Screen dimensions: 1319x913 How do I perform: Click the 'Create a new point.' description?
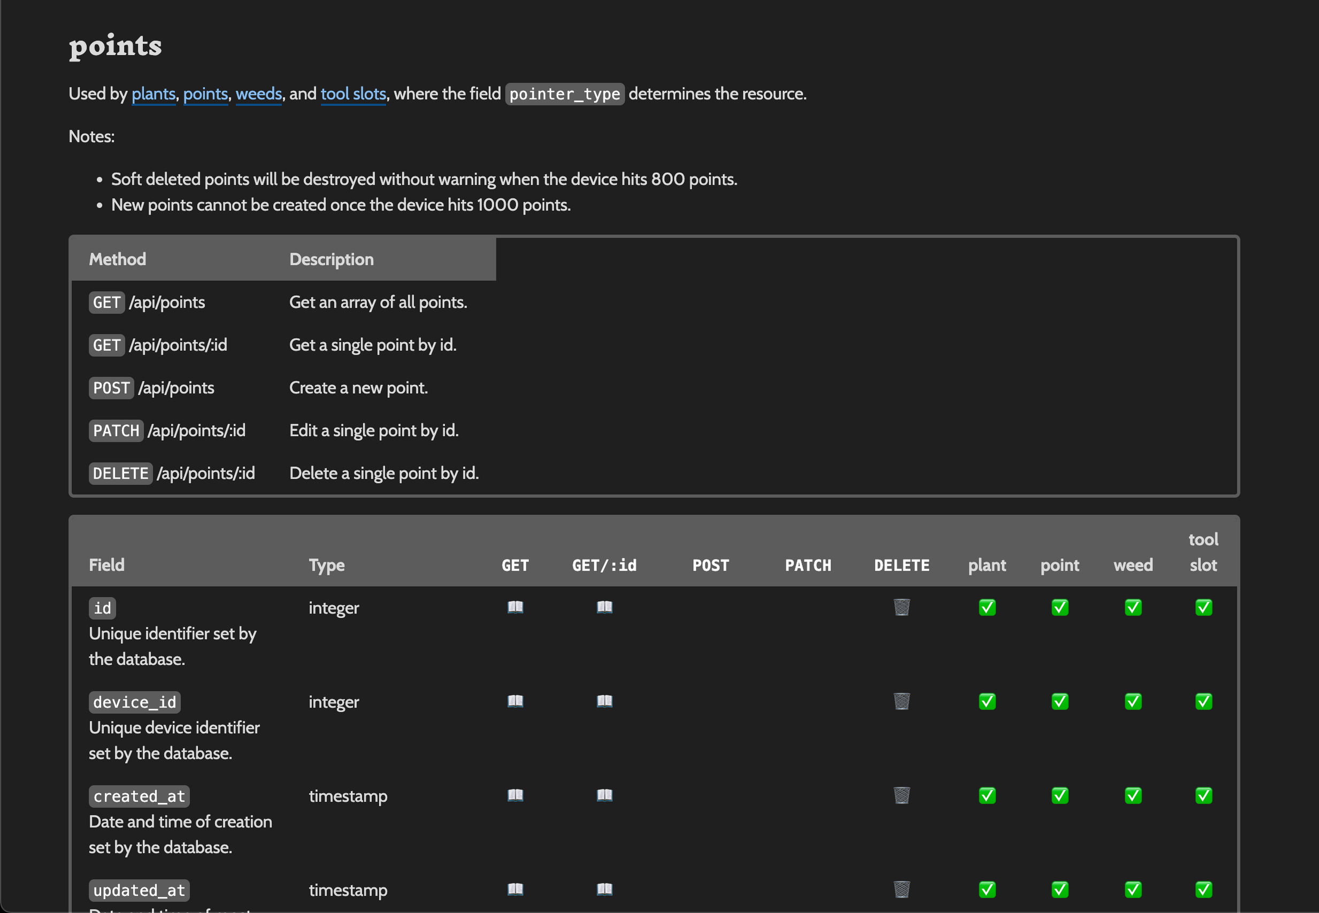pos(359,388)
